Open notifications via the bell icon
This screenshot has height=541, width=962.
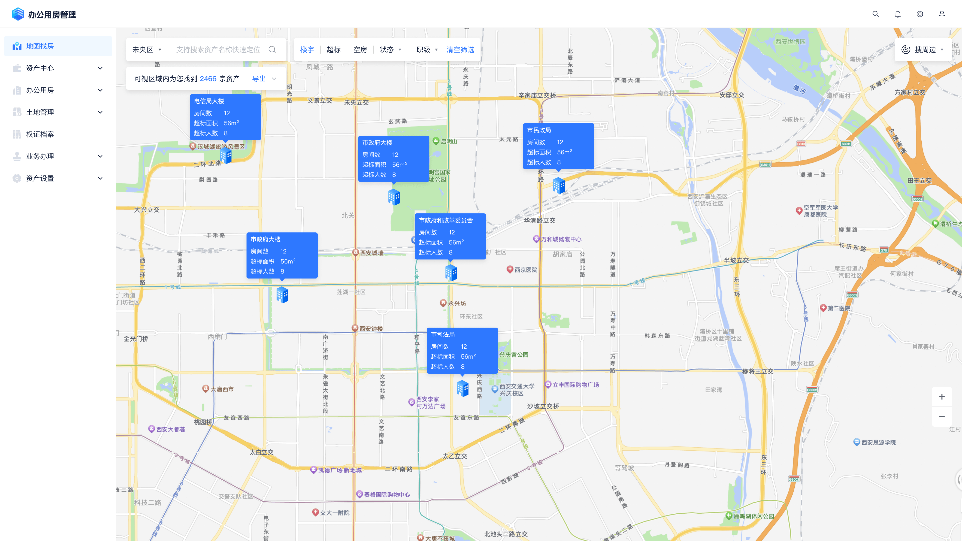pyautogui.click(x=897, y=14)
